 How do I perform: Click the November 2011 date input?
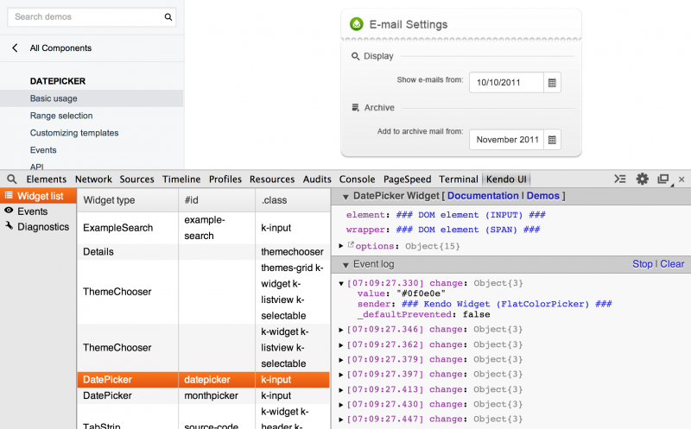[506, 140]
